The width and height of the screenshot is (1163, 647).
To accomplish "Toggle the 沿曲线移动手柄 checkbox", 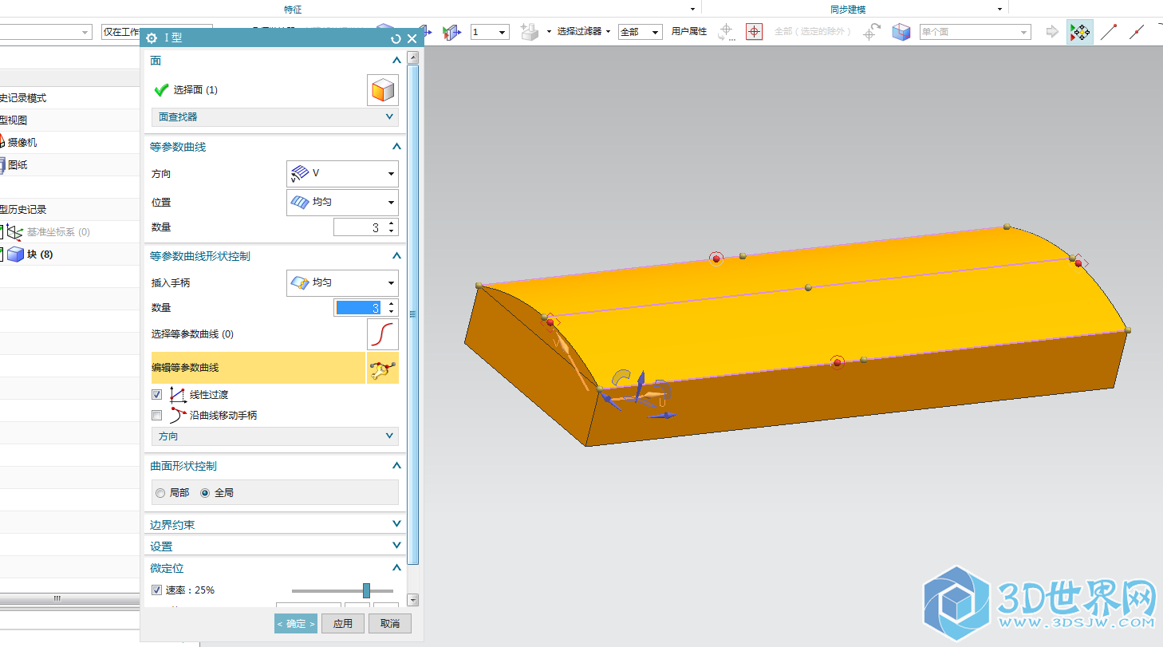I will point(157,416).
